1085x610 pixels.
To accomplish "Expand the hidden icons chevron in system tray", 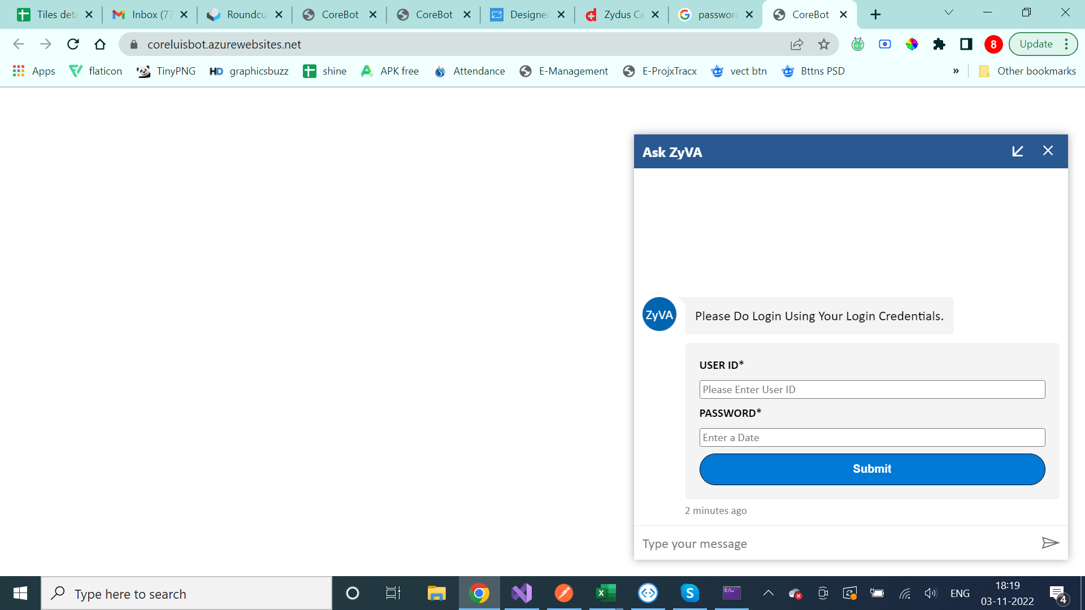I will pyautogui.click(x=768, y=593).
